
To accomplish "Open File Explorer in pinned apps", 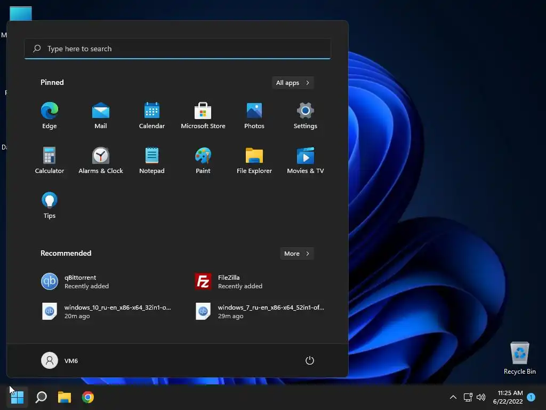I will point(254,160).
